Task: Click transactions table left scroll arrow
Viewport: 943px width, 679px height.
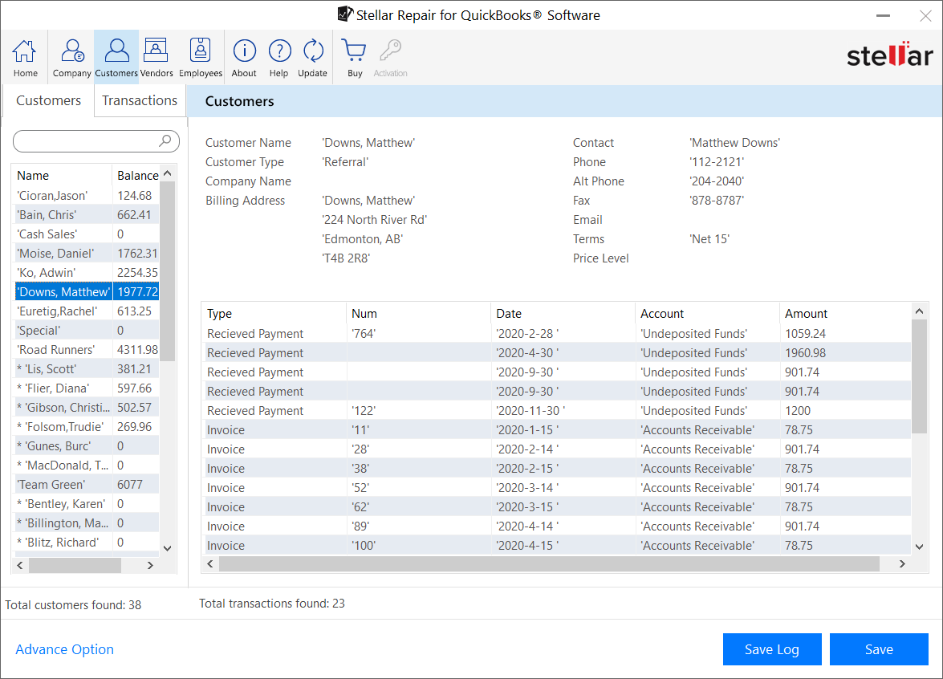Action: pyautogui.click(x=210, y=563)
